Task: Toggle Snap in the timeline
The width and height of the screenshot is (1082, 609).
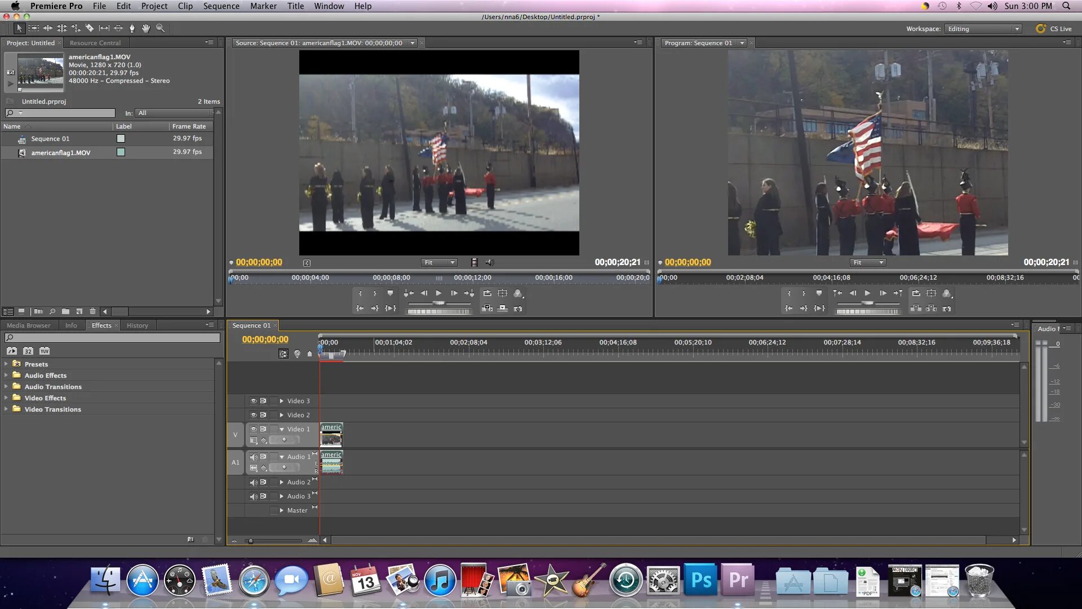Action: [x=283, y=354]
